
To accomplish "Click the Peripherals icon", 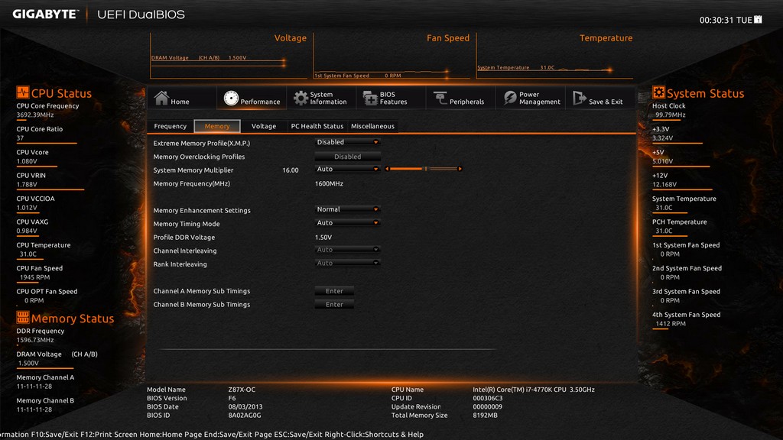I will point(440,98).
